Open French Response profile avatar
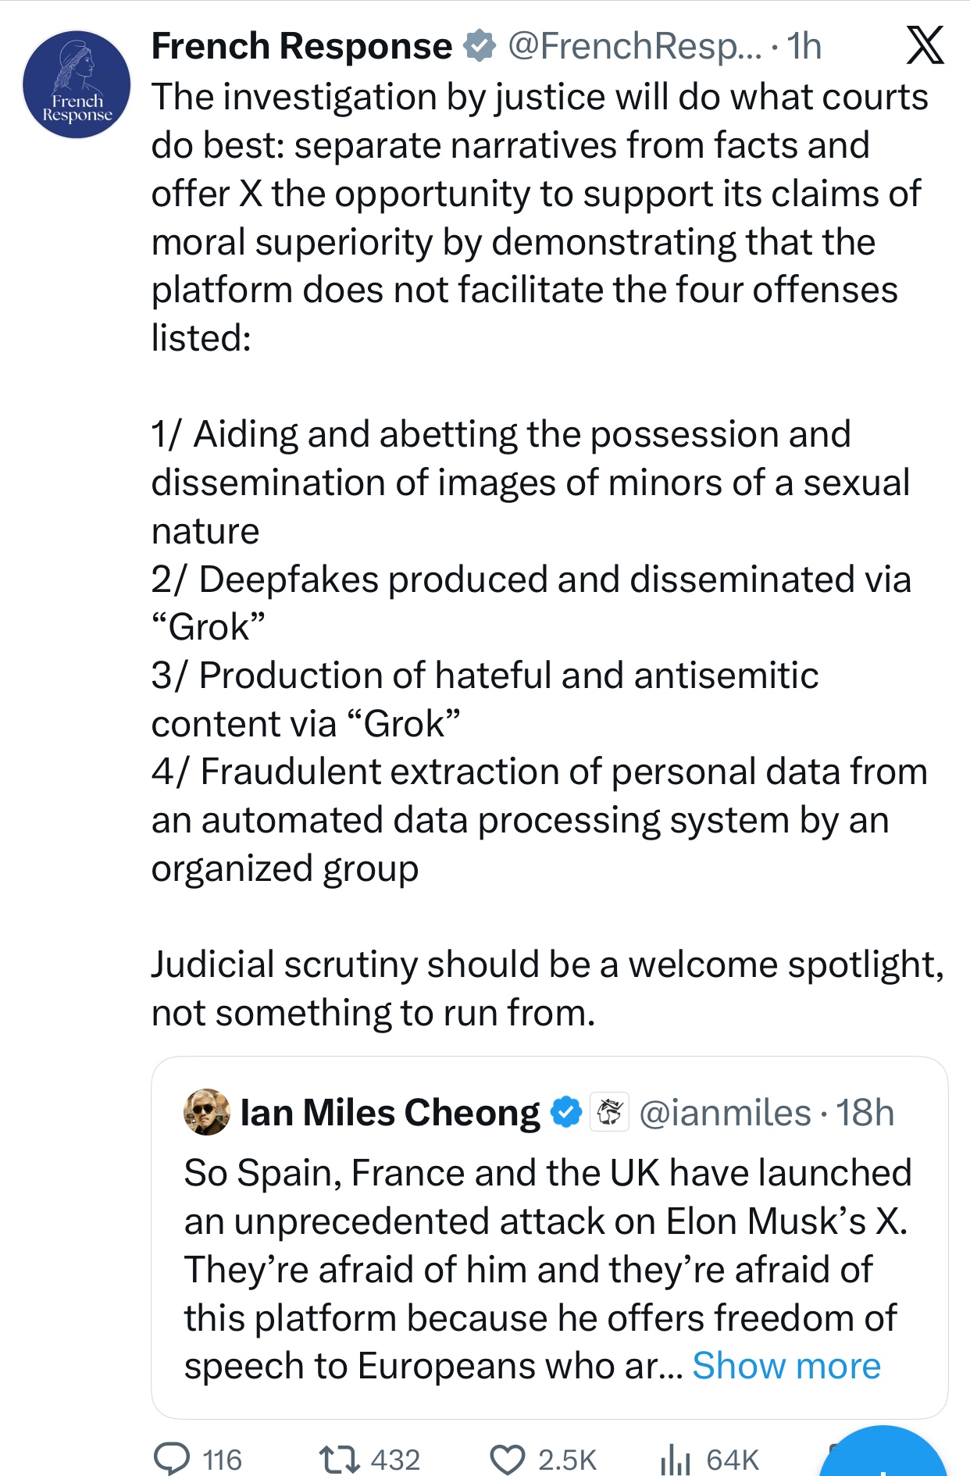This screenshot has width=970, height=1476. (77, 84)
